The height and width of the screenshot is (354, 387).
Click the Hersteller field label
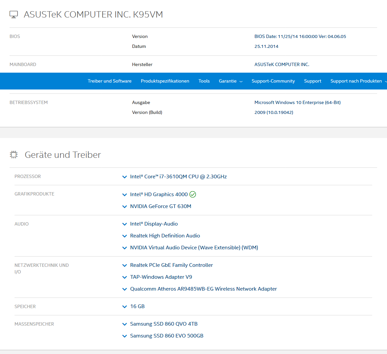click(x=142, y=64)
